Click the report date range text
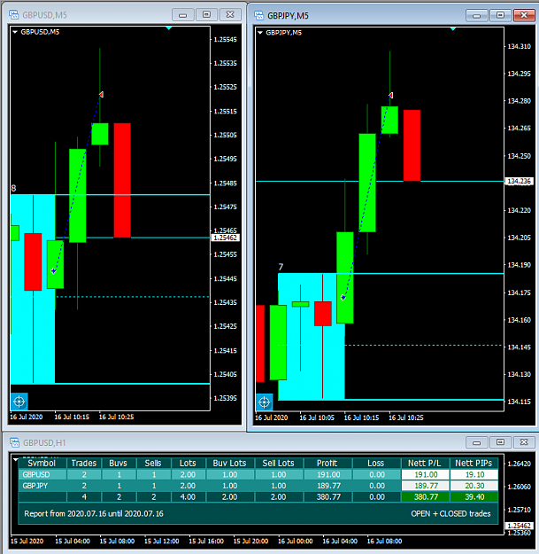Image resolution: width=539 pixels, height=554 pixels. point(94,514)
